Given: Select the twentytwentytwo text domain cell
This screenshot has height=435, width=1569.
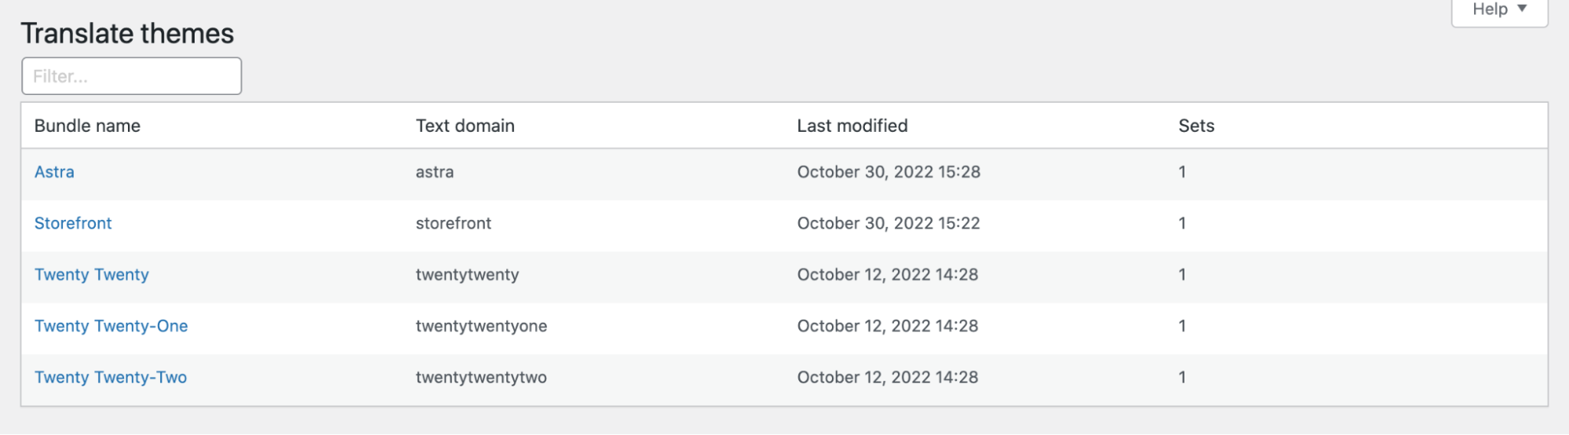Looking at the screenshot, I should 481,377.
